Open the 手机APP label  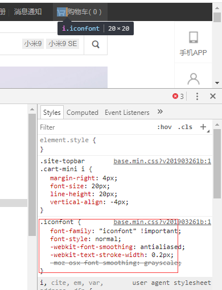pos(193,52)
